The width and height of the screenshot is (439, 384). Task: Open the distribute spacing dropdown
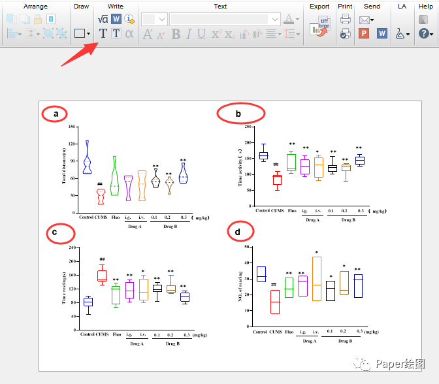coord(33,34)
